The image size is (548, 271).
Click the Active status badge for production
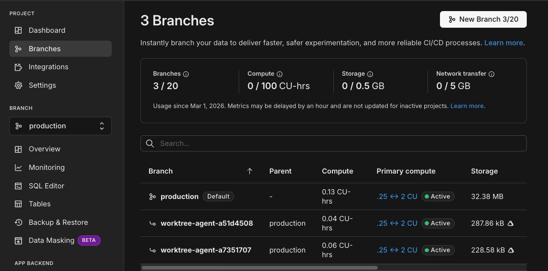(438, 197)
